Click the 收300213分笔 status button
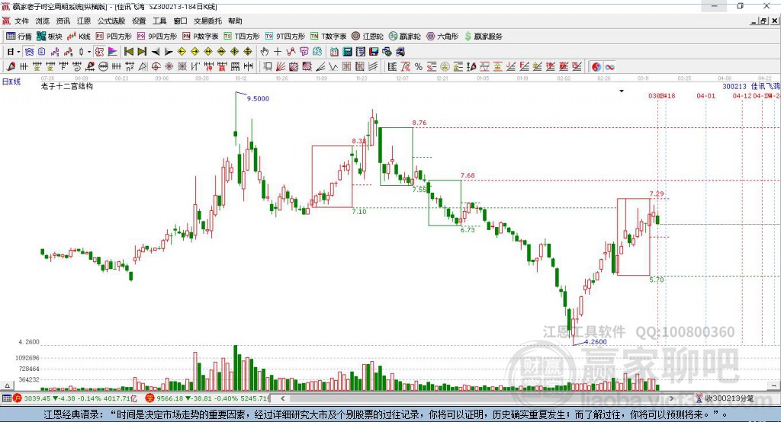This screenshot has height=422, width=781. click(725, 398)
